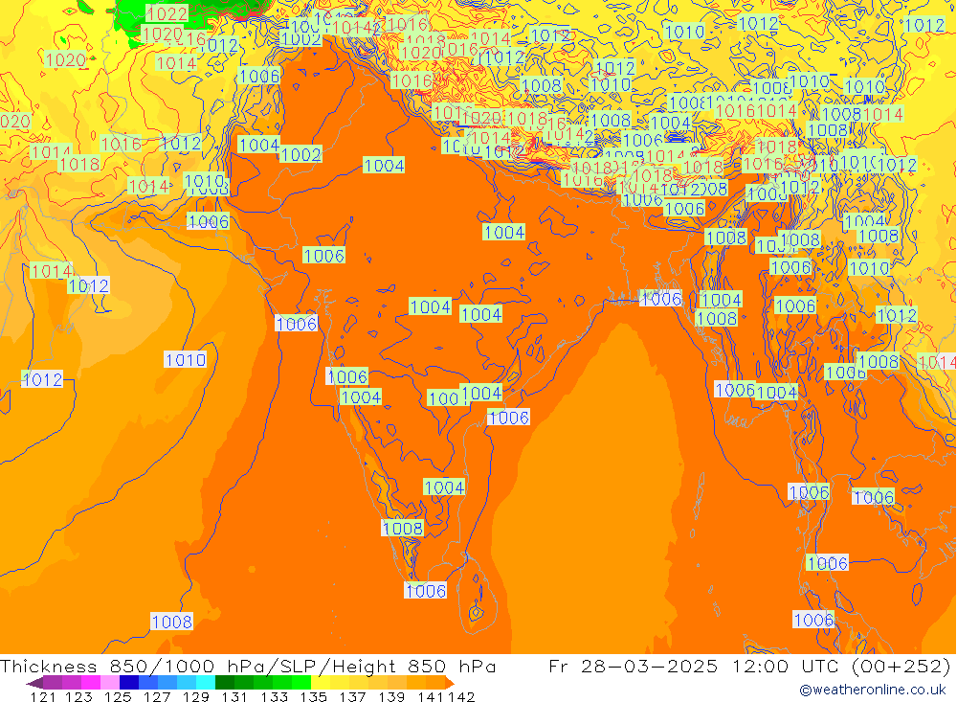Screen dimensions: 957x702
Task: Click legend value 127
Action: point(158,696)
